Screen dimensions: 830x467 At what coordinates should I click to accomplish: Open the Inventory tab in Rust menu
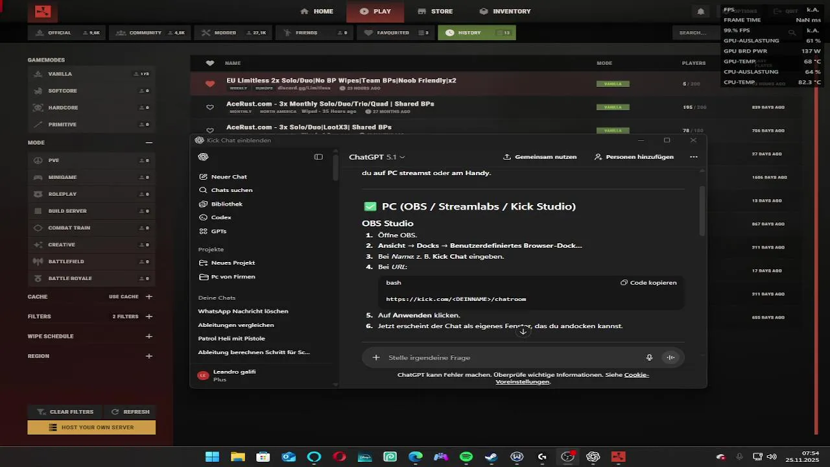pos(505,11)
